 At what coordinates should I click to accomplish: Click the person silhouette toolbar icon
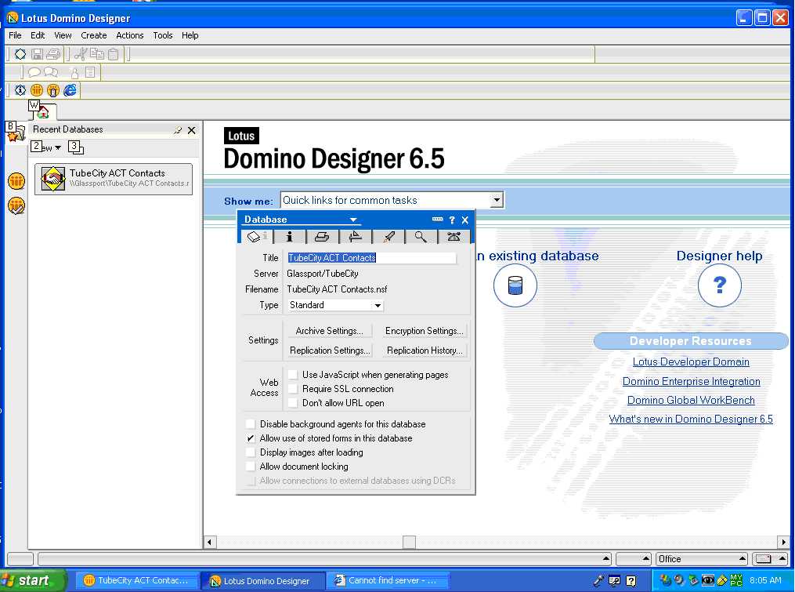coord(74,73)
